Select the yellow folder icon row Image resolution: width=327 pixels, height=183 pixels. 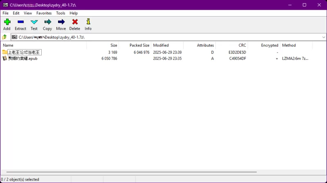pyautogui.click(x=4, y=52)
